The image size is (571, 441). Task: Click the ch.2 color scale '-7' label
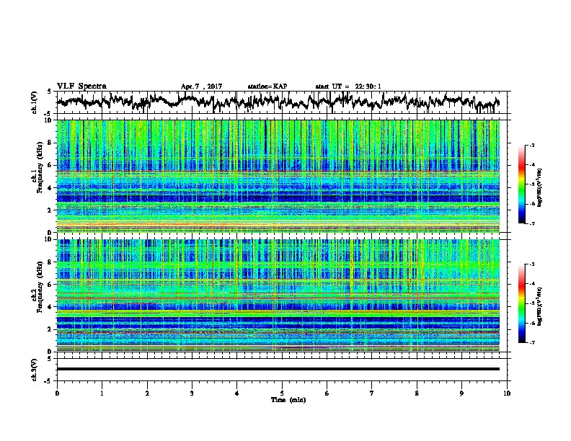point(532,342)
